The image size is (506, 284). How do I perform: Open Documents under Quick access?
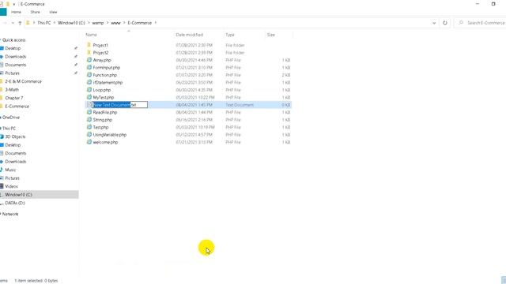point(16,65)
